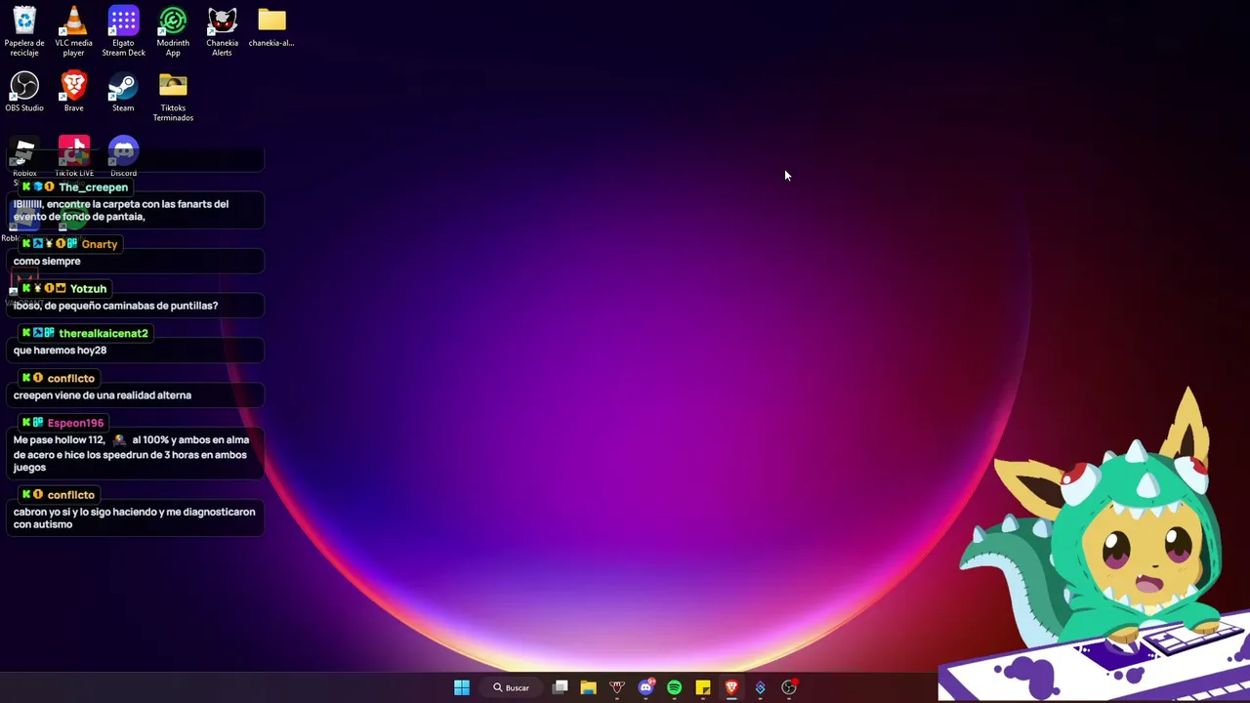Image resolution: width=1250 pixels, height=703 pixels.
Task: Switch to Brave in the taskbar
Action: 731,687
